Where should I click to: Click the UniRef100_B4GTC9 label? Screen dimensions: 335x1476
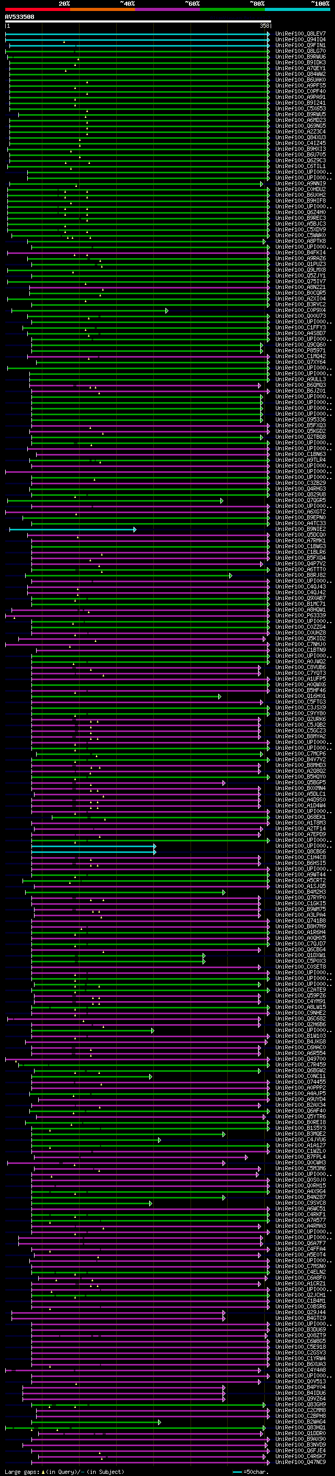(x=300, y=1318)
